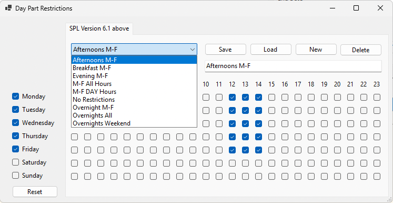The image size is (393, 203).
Task: Focus the Afternoons M-F name text field
Action: [293, 66]
